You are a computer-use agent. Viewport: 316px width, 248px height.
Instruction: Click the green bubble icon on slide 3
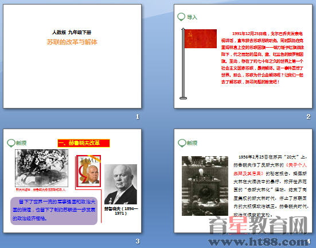coord(11,143)
